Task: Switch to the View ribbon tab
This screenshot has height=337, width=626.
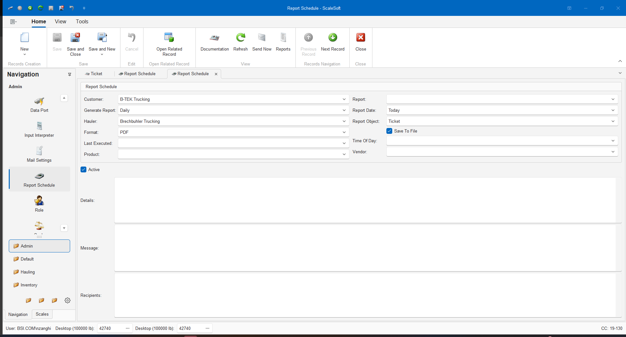Action: click(x=60, y=21)
